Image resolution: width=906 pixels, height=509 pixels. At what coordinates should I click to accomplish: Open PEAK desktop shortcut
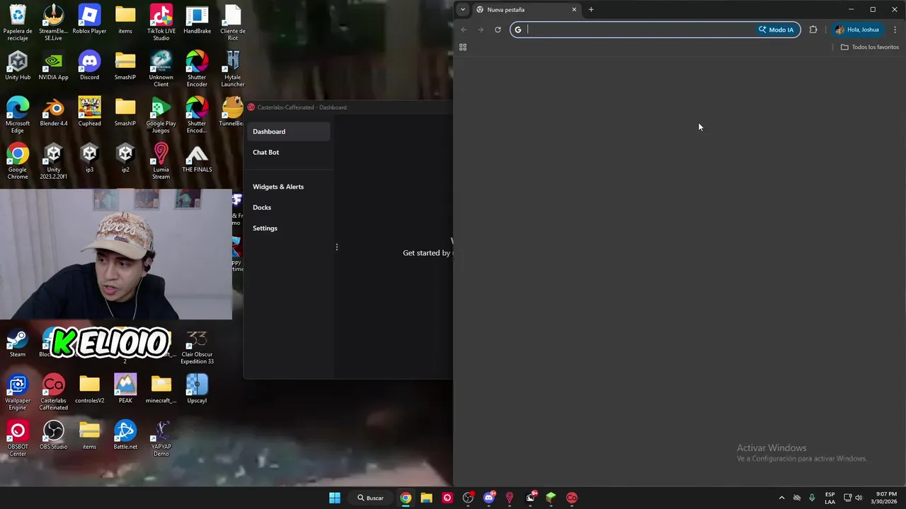pyautogui.click(x=125, y=389)
